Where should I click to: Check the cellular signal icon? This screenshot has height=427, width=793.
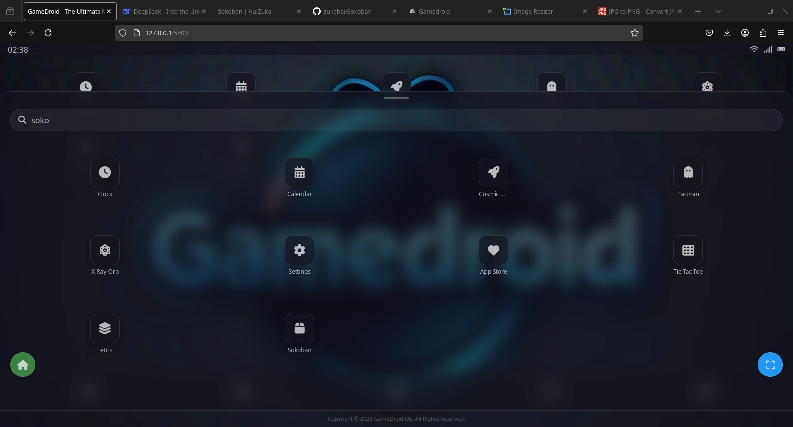coord(768,49)
